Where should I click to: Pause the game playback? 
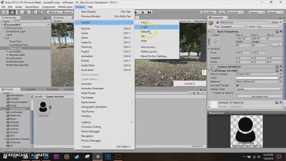tap(143, 13)
